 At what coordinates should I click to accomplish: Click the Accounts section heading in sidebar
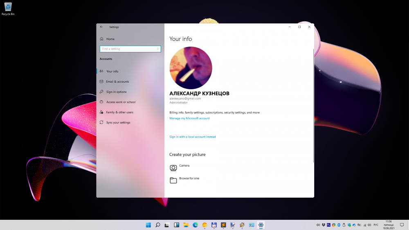pos(106,59)
